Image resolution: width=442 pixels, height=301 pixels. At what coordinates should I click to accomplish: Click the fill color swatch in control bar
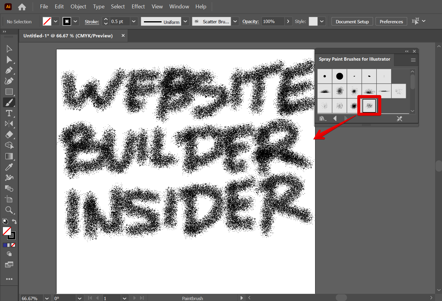pyautogui.click(x=47, y=22)
